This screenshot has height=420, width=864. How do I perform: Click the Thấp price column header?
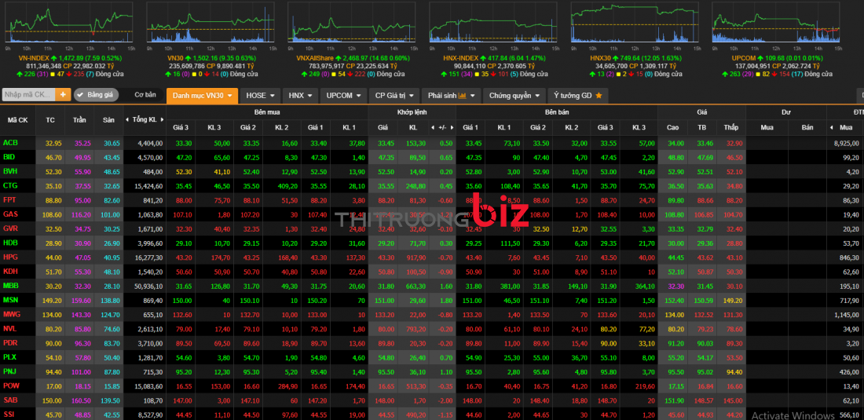731,128
